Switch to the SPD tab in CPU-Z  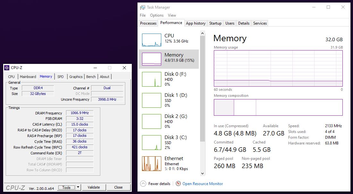pyautogui.click(x=61, y=77)
